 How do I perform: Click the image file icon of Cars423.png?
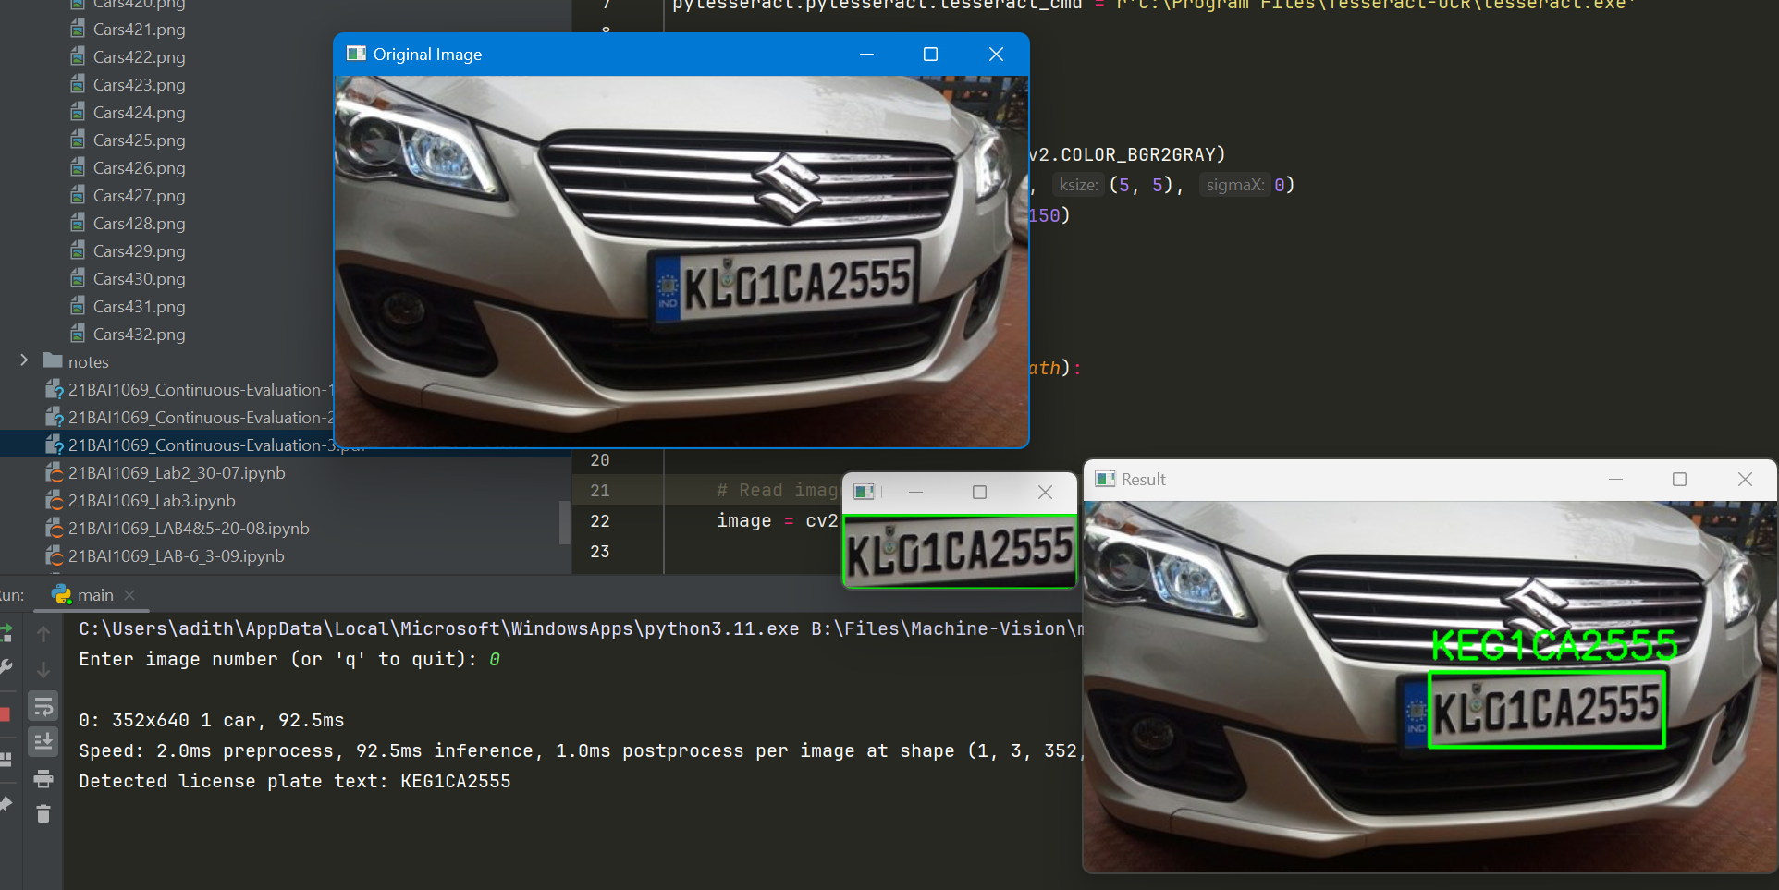point(79,84)
